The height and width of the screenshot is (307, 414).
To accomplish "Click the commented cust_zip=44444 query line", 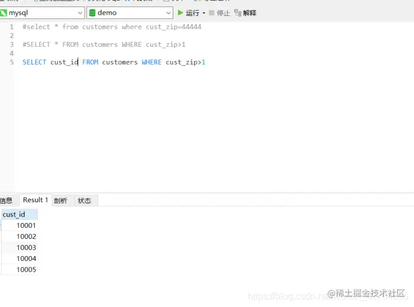I will [x=112, y=27].
